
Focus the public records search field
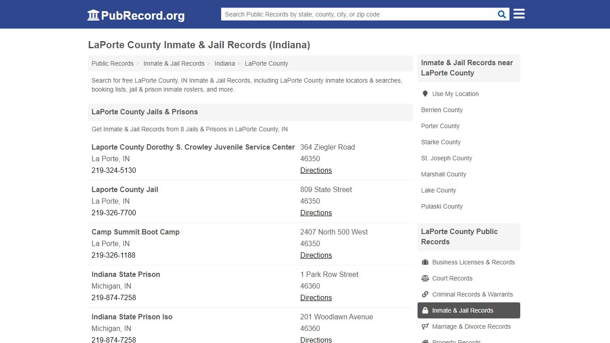coord(359,14)
